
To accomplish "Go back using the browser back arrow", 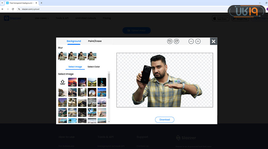I will 3,9.
